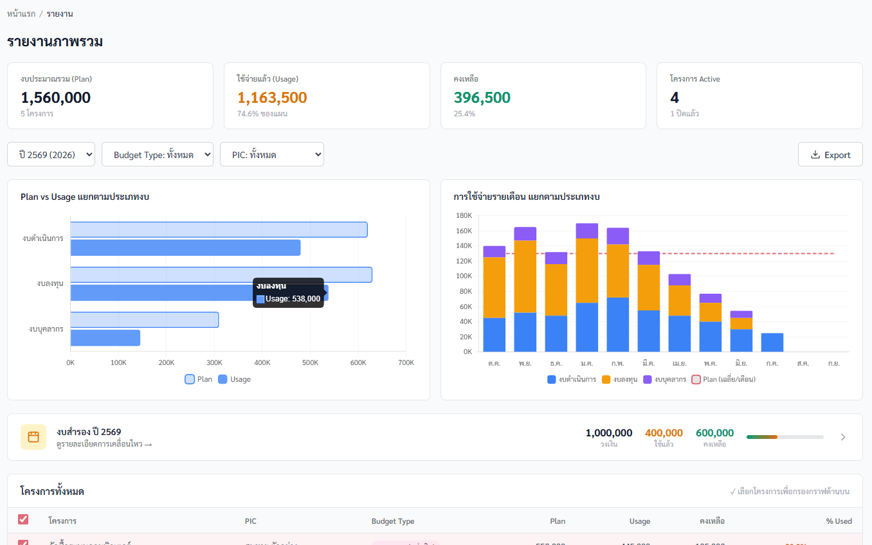Toggle งบดำเนินการ series in monthly chart legend
This screenshot has height=545, width=872.
[x=572, y=379]
